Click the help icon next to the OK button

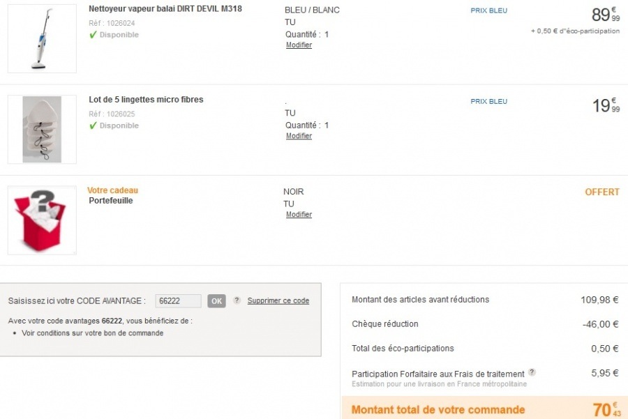pos(237,300)
